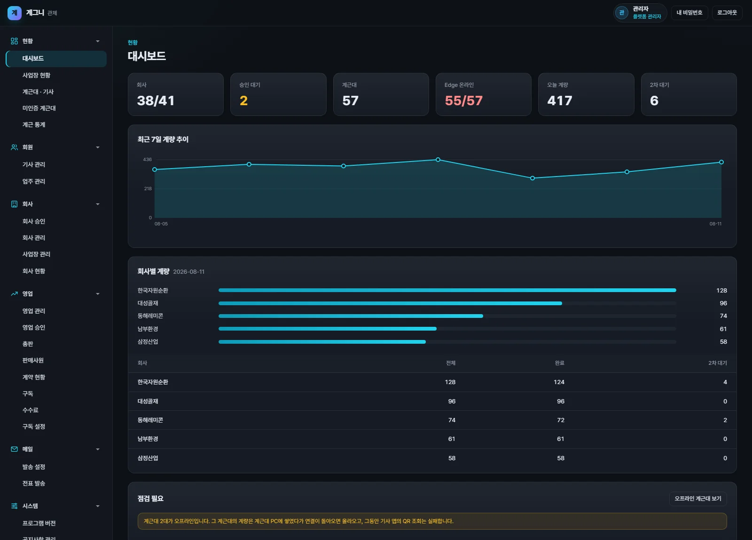Click the chart's peak data point
The image size is (752, 540).
438,160
